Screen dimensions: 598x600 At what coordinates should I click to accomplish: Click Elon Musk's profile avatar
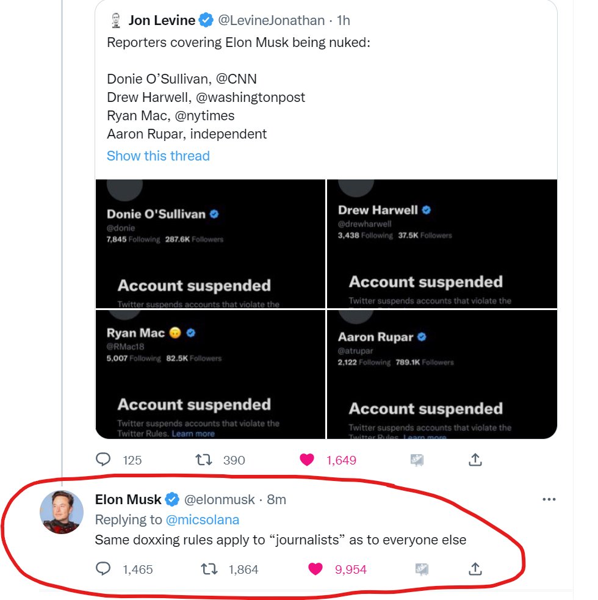coord(62,511)
